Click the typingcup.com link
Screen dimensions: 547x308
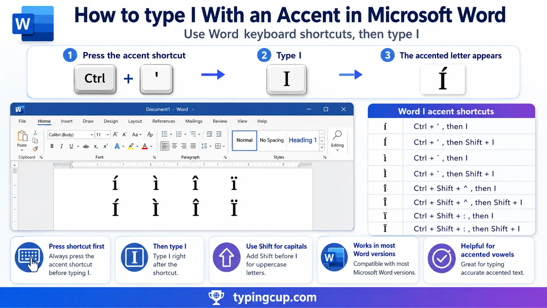coord(275,297)
